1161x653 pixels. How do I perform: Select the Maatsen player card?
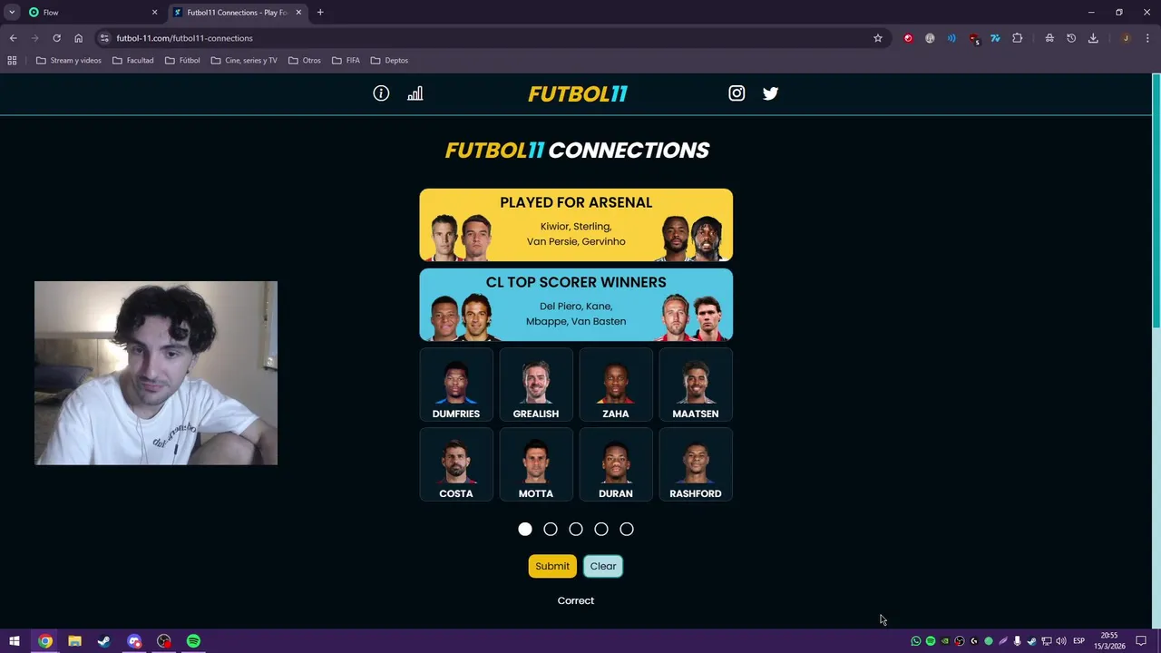tap(696, 385)
